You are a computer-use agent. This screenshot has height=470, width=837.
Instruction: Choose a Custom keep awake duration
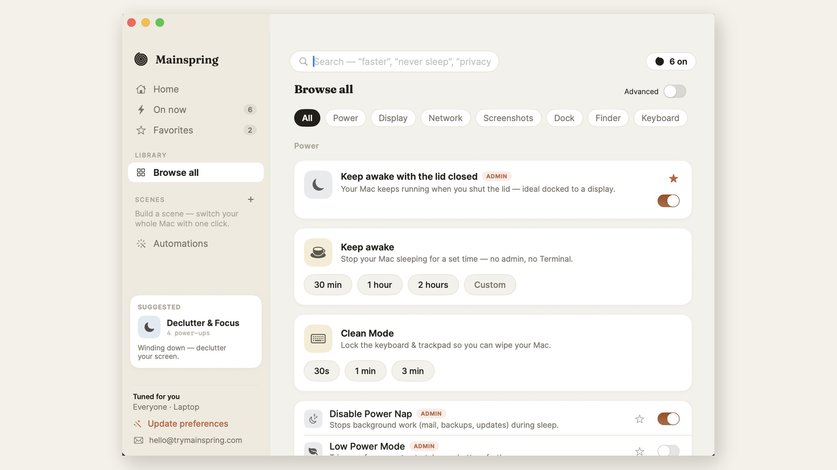(490, 285)
